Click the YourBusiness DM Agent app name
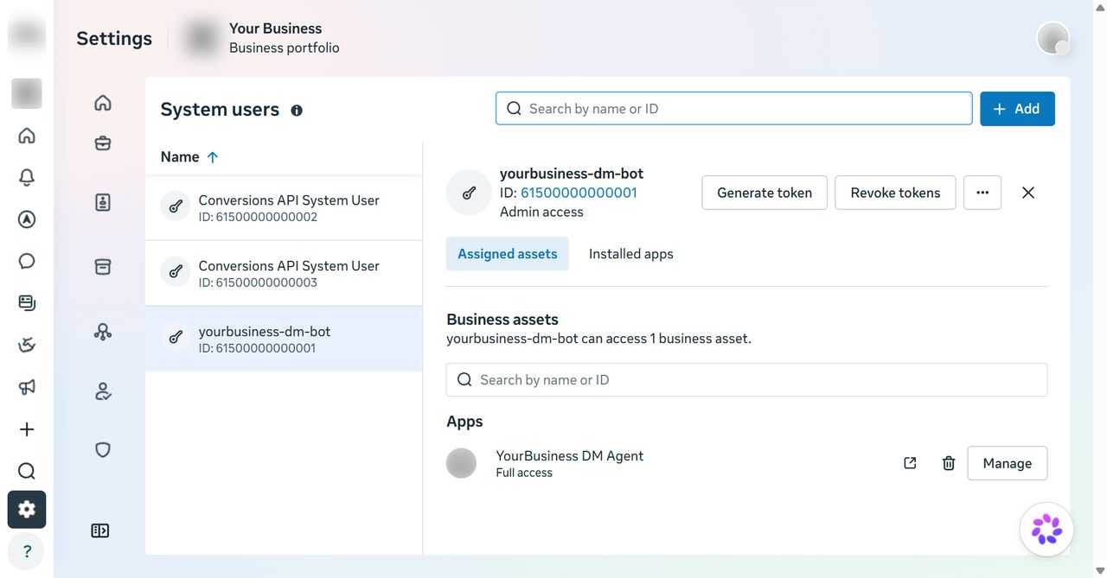The width and height of the screenshot is (1107, 578). 570,456
